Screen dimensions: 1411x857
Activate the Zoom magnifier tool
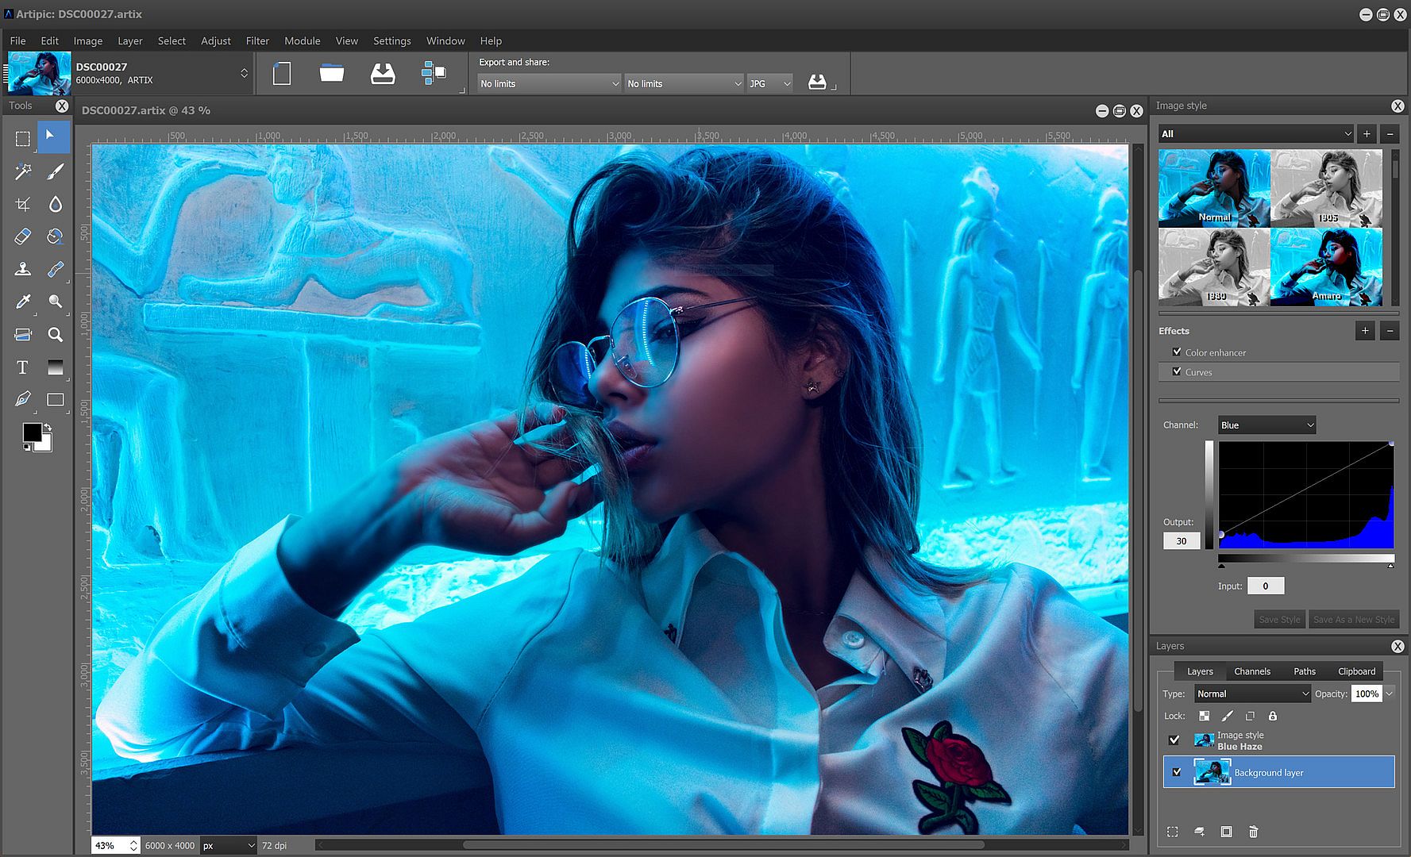tap(55, 335)
